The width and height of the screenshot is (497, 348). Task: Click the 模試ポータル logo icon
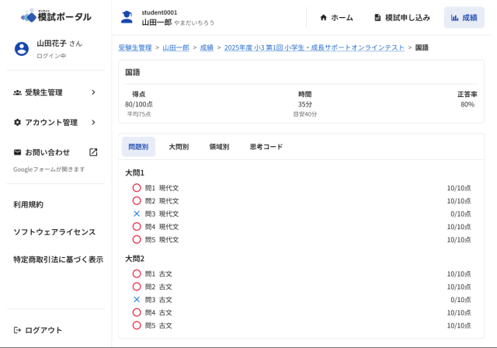tap(28, 16)
